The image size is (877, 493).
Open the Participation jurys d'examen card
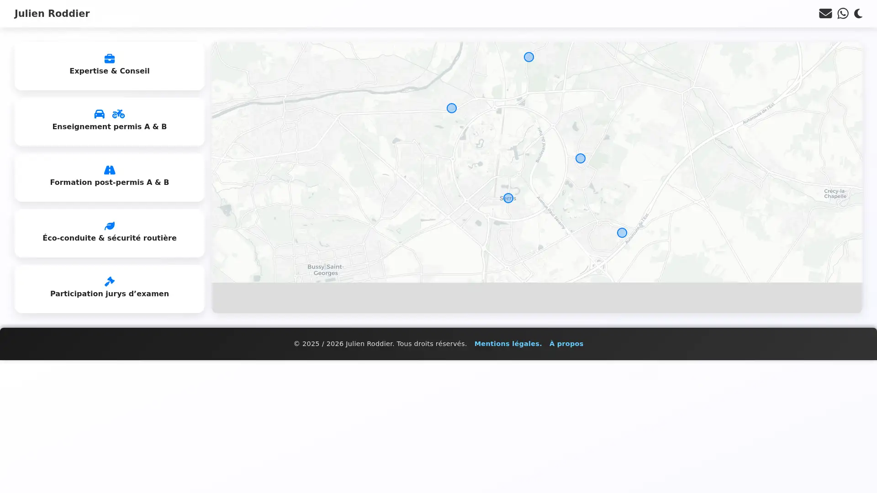[x=109, y=289]
